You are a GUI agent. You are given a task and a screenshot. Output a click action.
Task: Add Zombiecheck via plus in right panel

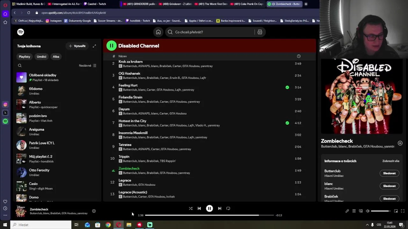pos(400,143)
